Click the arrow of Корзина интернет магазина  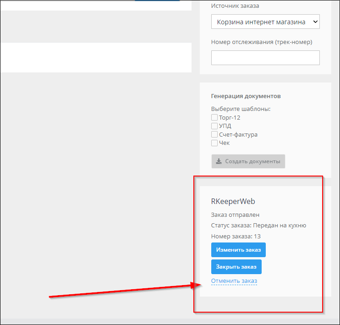tap(314, 22)
